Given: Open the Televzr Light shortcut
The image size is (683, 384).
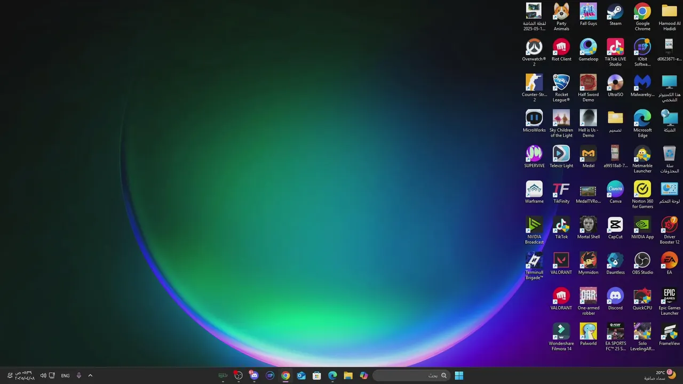Looking at the screenshot, I should click(561, 157).
